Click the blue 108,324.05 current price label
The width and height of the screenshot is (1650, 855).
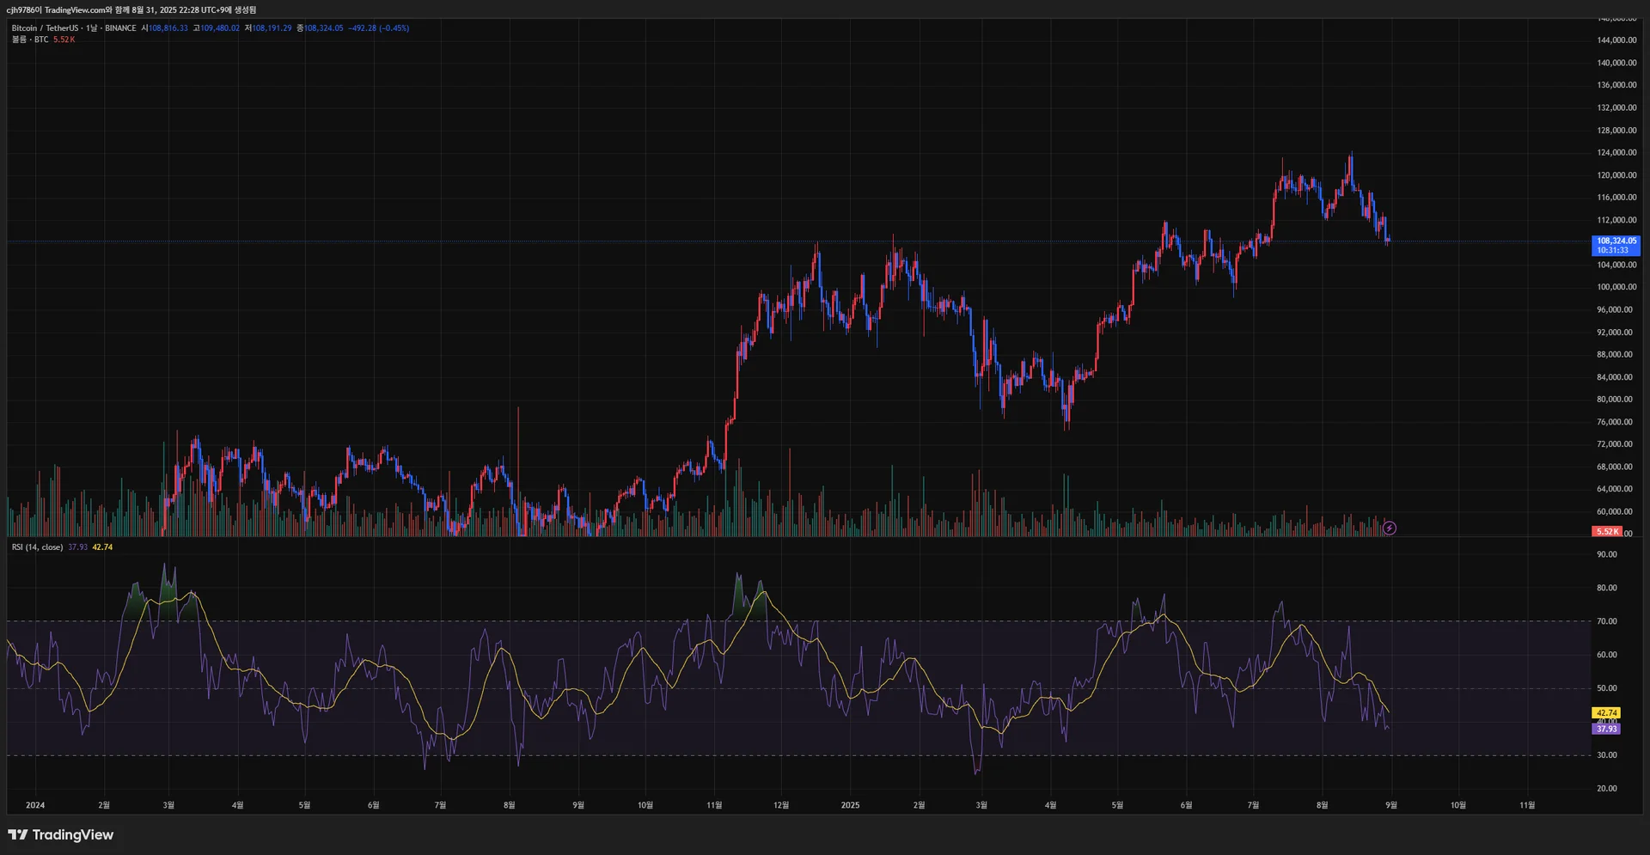coord(1616,246)
